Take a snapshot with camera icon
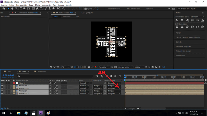207x116 pixels. tap(89, 67)
